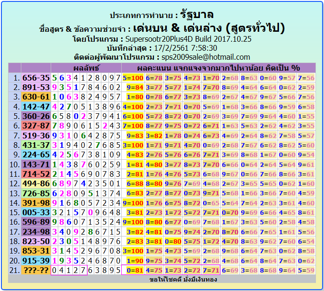This screenshot has height=291, width=324.
Task: Click score 8=80 in row 596-89
Action: tap(154, 222)
